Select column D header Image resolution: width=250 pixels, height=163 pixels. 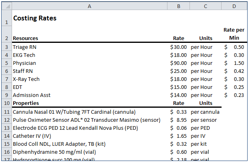click(234, 6)
